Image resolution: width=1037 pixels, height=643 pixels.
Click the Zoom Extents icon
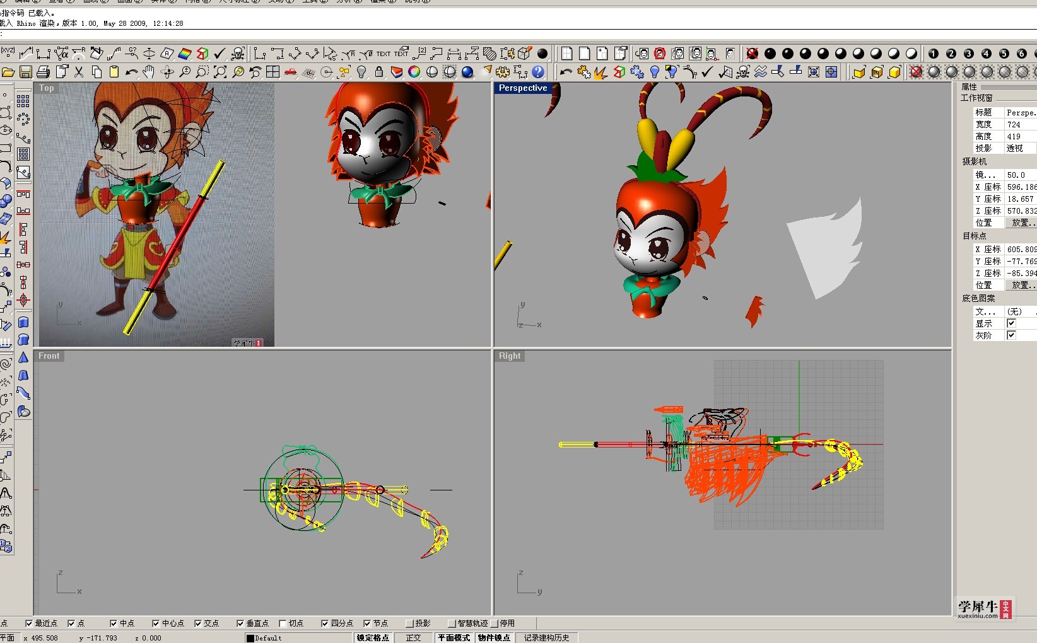(220, 72)
